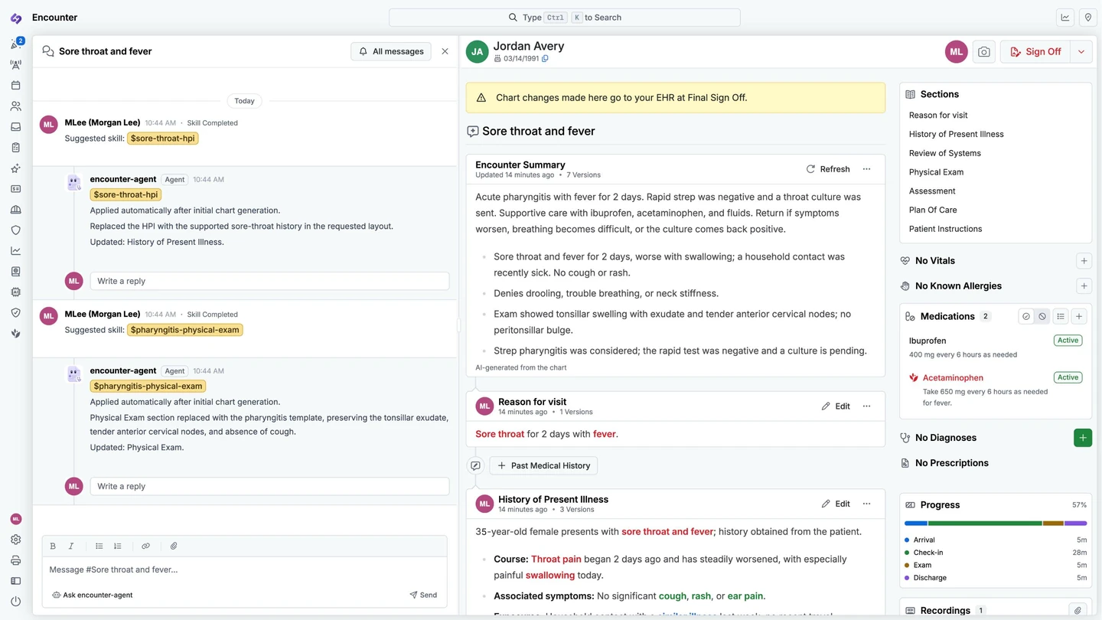
Task: Click the Sign Off button
Action: click(x=1035, y=51)
